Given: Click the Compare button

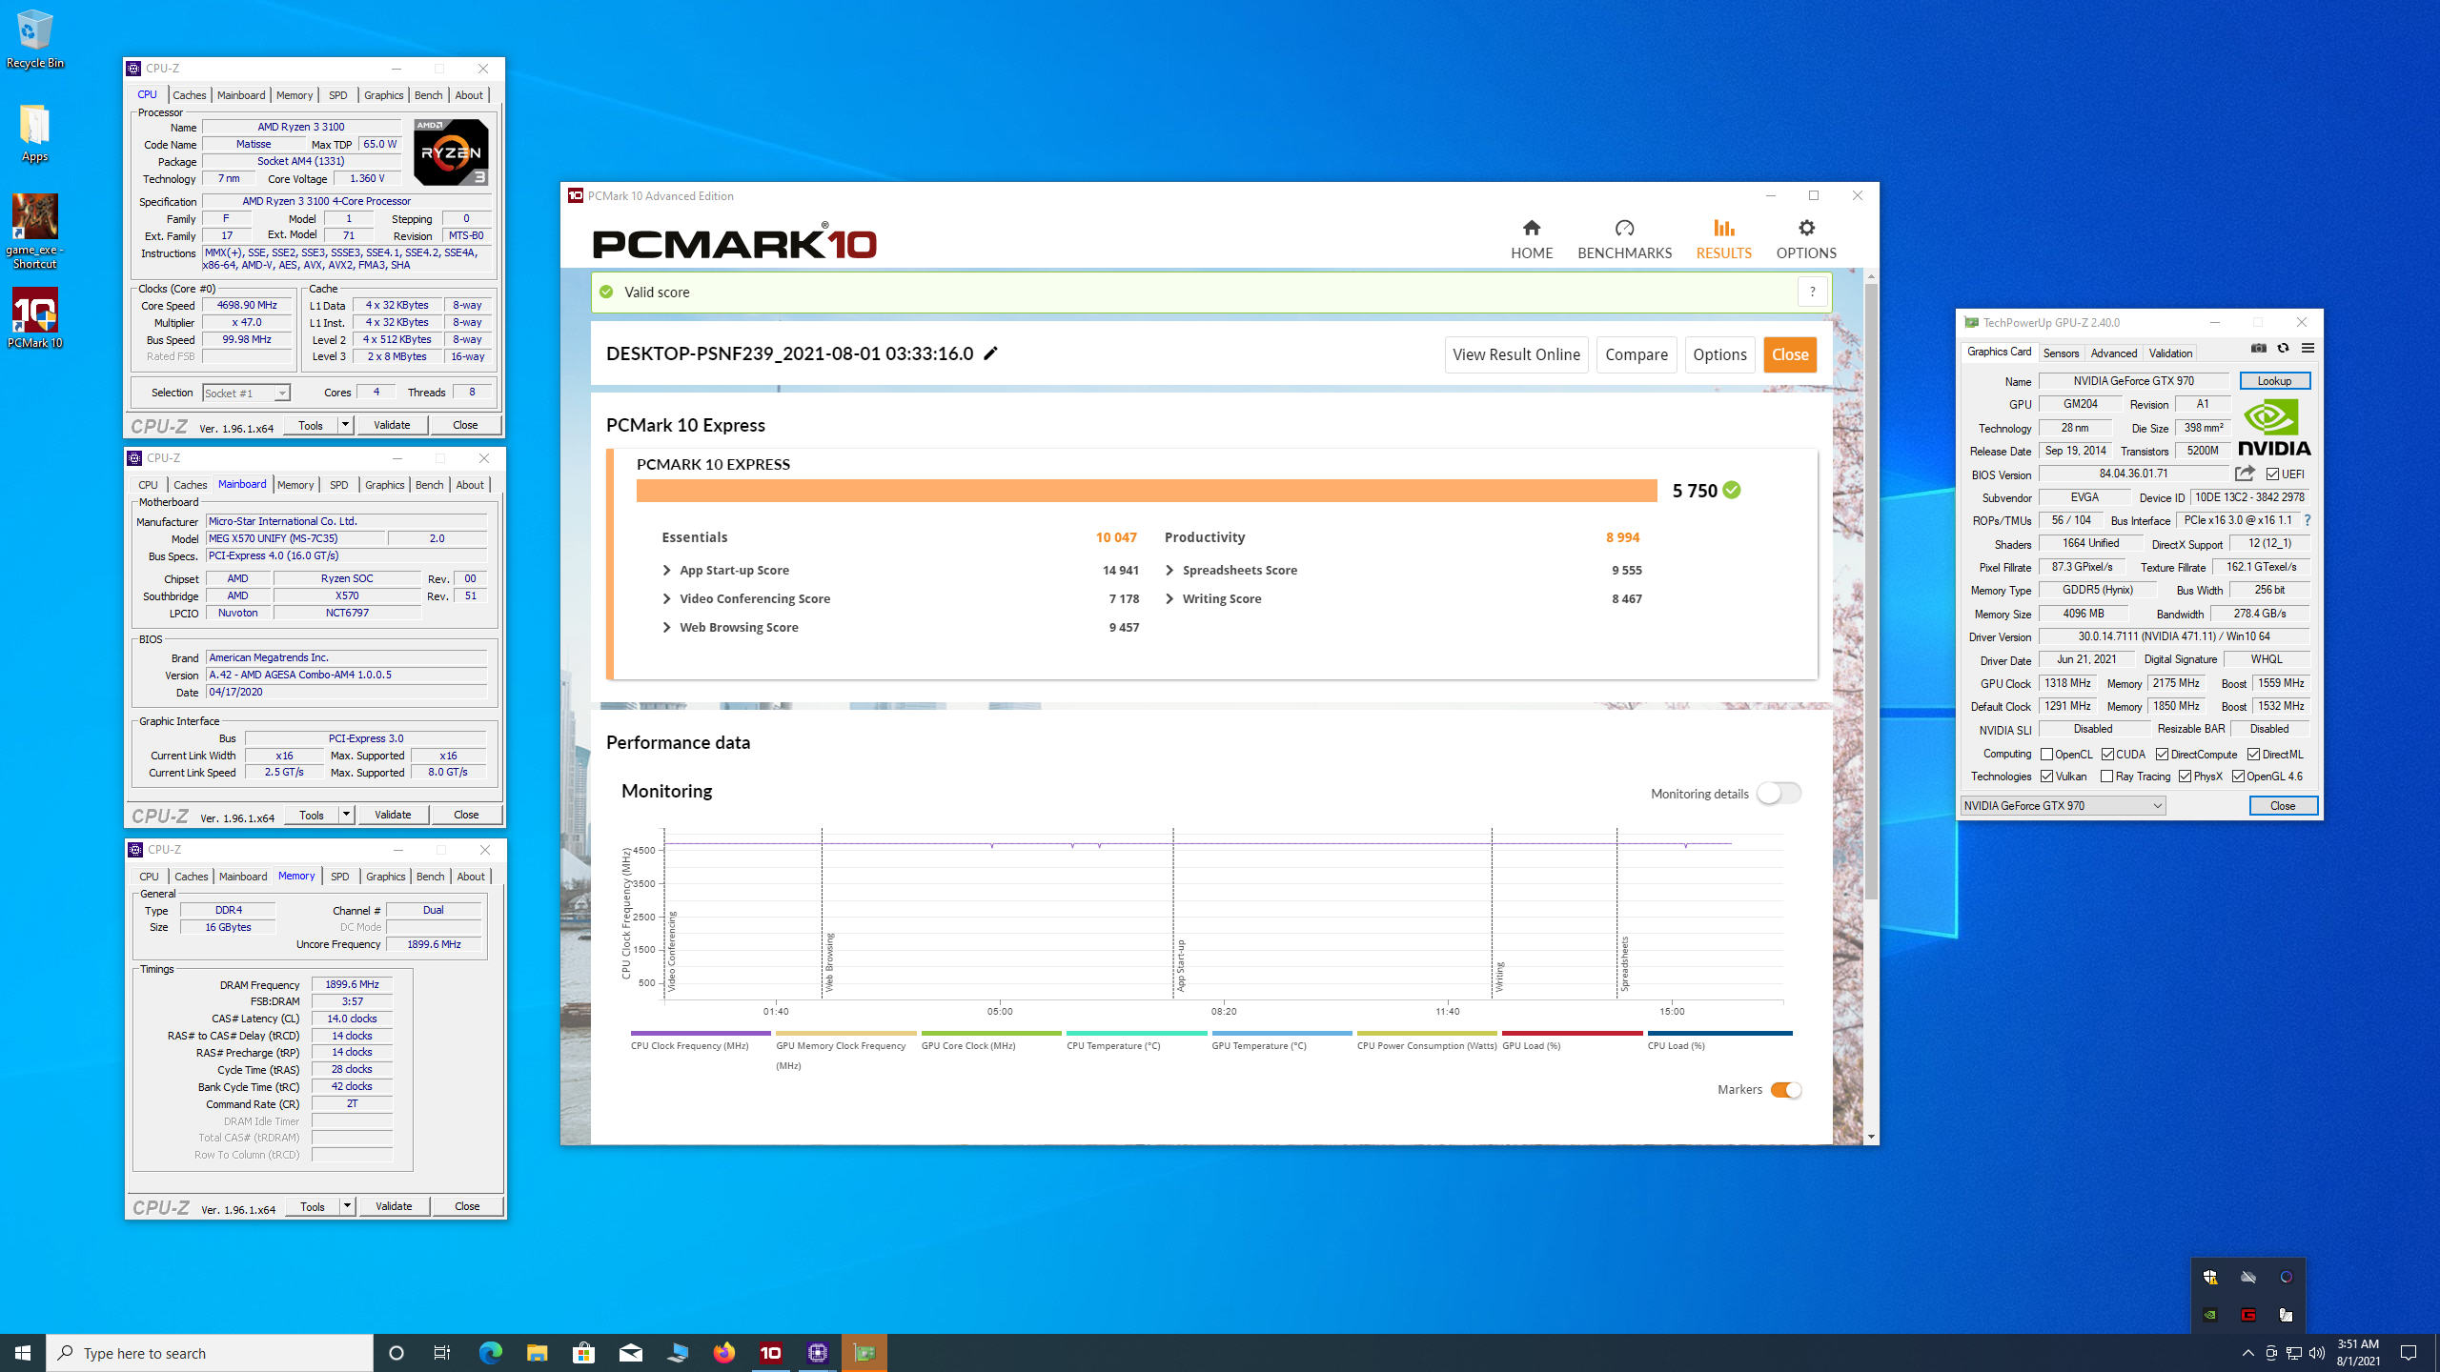Looking at the screenshot, I should pyautogui.click(x=1636, y=354).
